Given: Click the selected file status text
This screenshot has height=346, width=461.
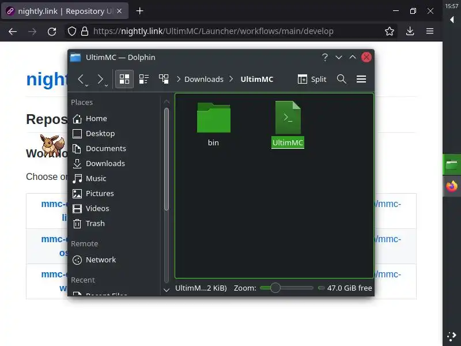Looking at the screenshot, I should point(201,288).
